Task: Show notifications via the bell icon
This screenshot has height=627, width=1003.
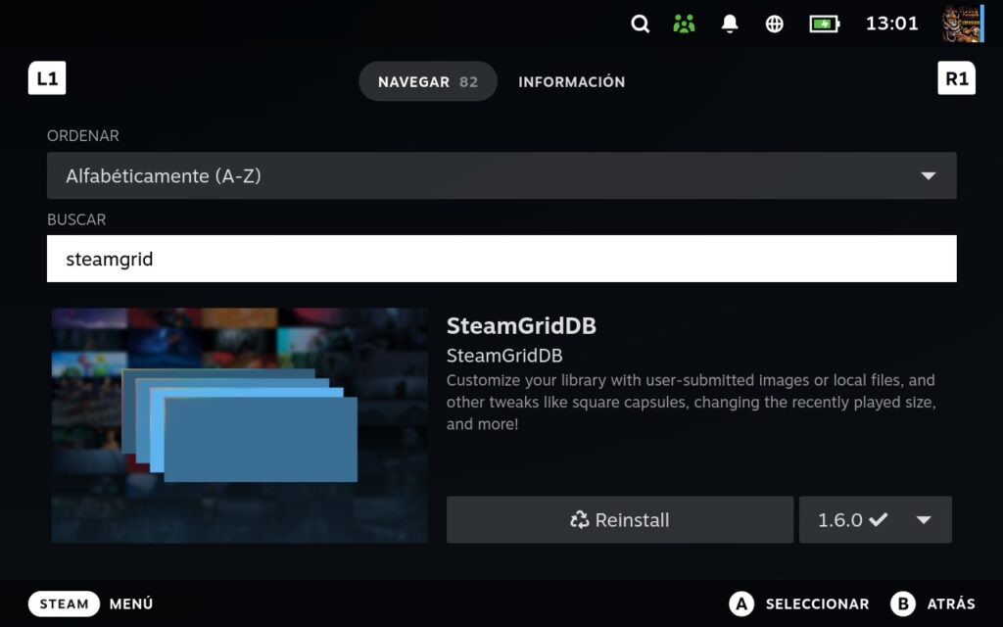Action: click(x=730, y=24)
